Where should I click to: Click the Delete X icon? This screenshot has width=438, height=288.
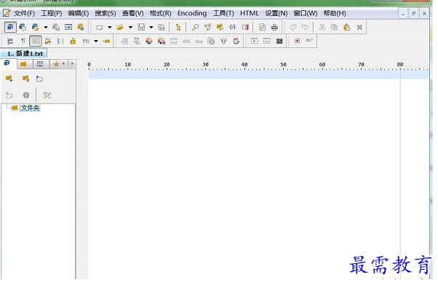pos(359,27)
